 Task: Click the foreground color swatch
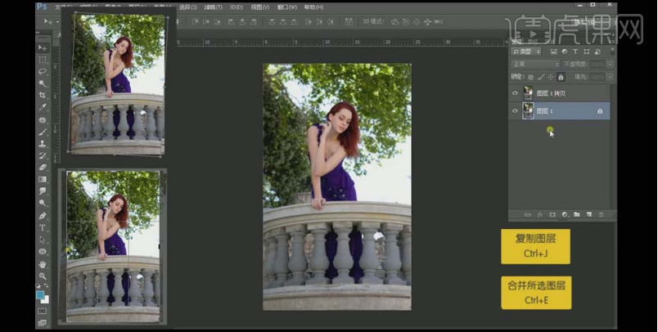40,294
